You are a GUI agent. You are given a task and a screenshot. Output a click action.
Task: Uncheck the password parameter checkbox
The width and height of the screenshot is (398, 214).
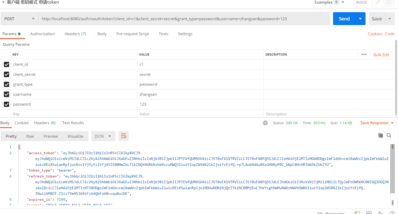pos(6,104)
